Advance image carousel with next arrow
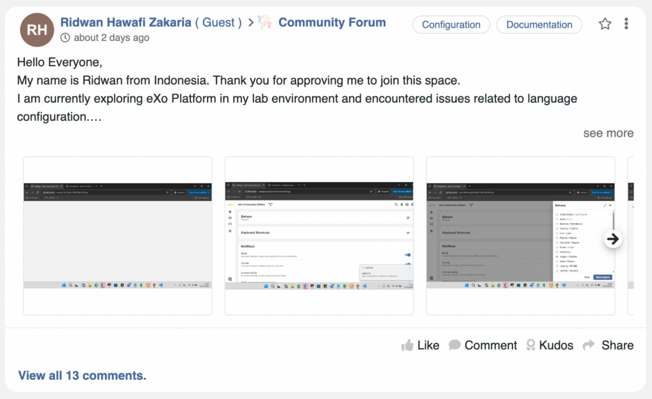Image resolution: width=652 pixels, height=399 pixels. (x=613, y=239)
